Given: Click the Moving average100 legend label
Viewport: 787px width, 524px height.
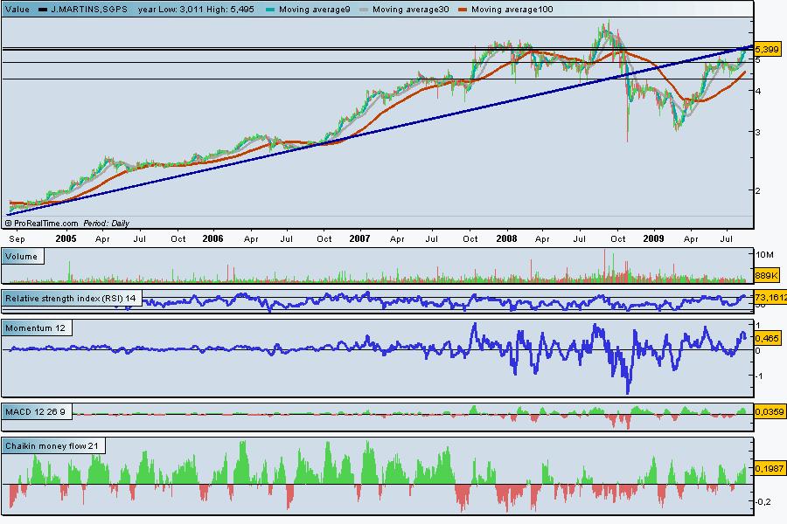Looking at the screenshot, I should click(x=512, y=9).
